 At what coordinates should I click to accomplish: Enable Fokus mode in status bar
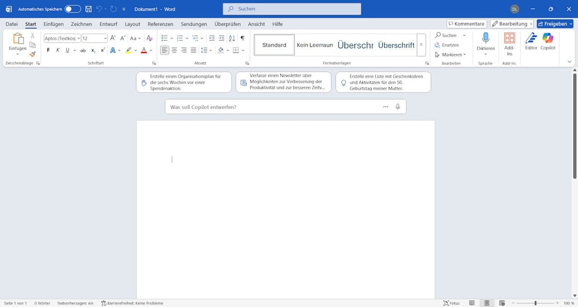coord(452,303)
